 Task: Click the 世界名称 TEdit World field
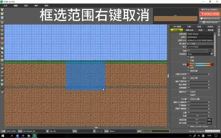[x=200, y=34]
